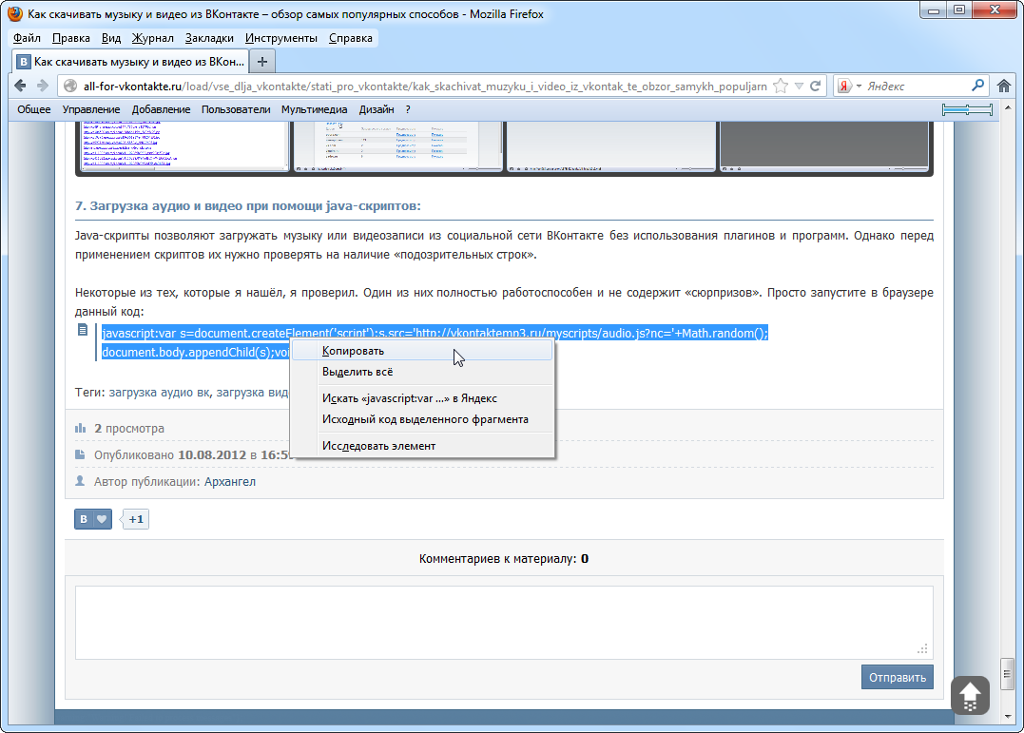Screen dimensions: 1024x733
Task: Open the Файл menu
Action: pyautogui.click(x=27, y=38)
